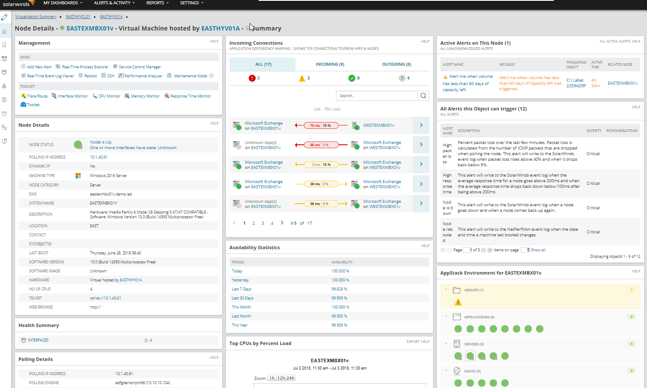Set chart zoom to 12h
Screen dimensions: 647x388
[281, 378]
